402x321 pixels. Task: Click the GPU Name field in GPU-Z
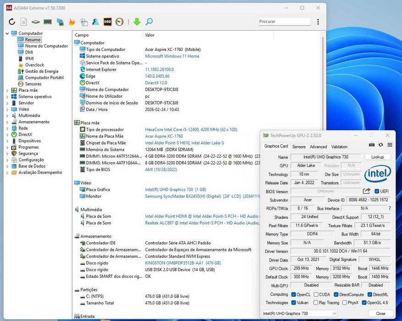tap(326, 157)
